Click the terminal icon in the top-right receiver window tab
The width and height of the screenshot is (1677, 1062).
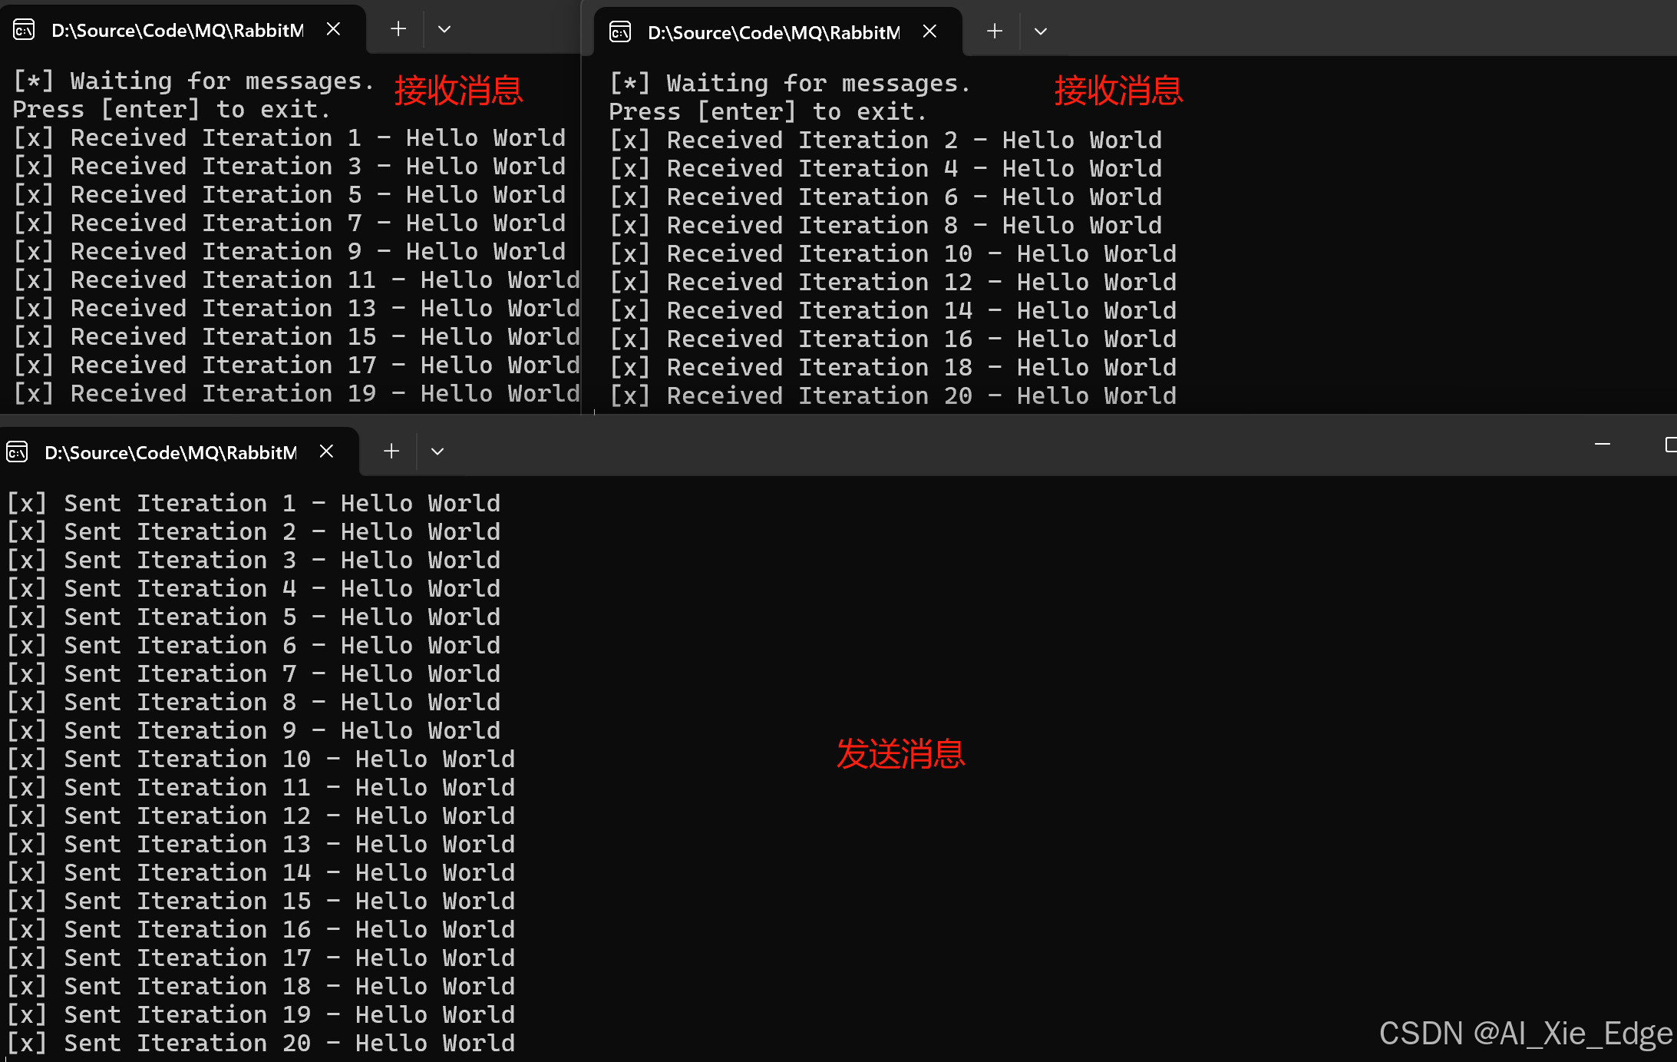tap(620, 32)
